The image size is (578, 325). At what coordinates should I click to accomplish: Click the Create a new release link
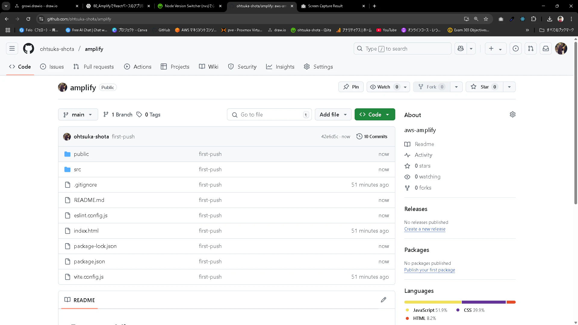pos(425,229)
